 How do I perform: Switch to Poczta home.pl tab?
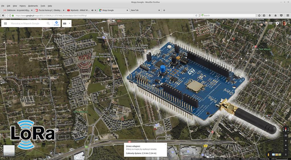click(x=50, y=11)
